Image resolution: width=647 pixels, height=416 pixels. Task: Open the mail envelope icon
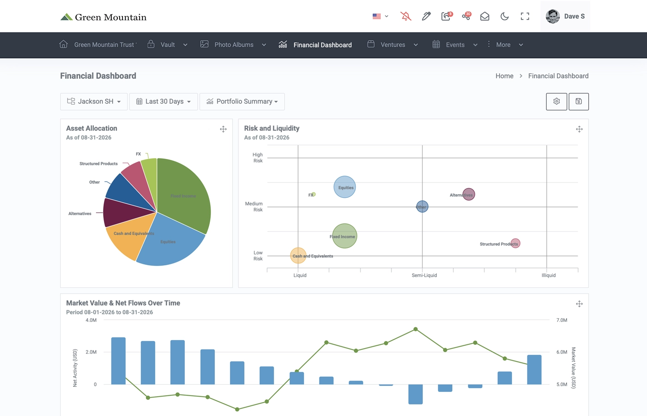485,16
